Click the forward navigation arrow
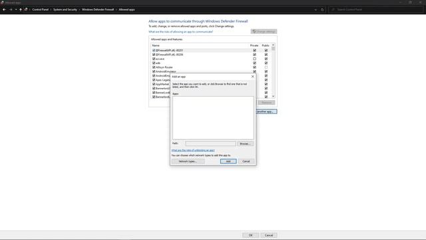The image size is (426, 240). tap(11, 9)
